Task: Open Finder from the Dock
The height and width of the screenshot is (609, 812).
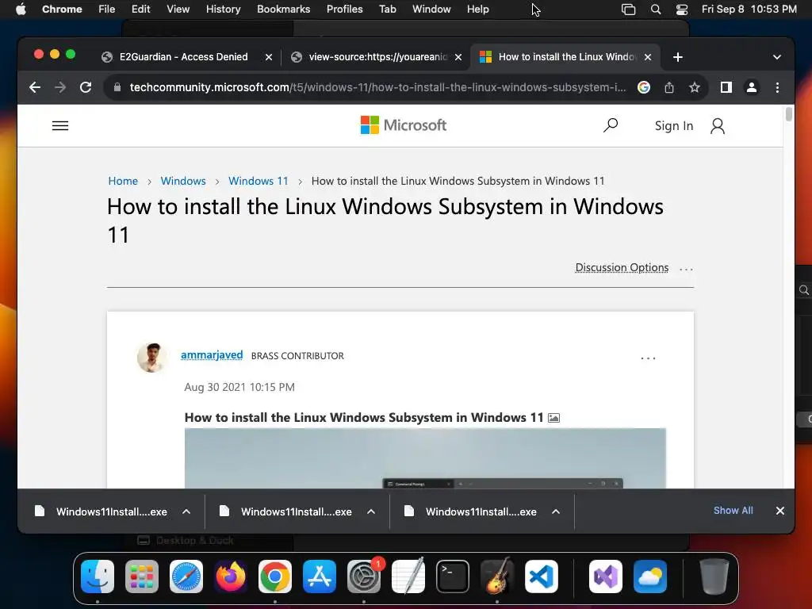Action: click(x=98, y=576)
